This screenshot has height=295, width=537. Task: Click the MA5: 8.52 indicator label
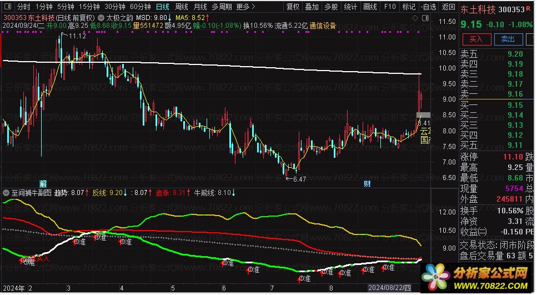[190, 17]
